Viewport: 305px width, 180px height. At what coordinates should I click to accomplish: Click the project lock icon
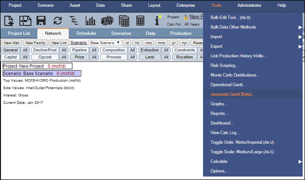pyautogui.click(x=186, y=17)
